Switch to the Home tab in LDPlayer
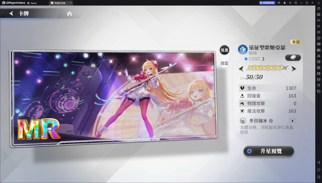Screen dimensions: 322x183 pos(32,3)
